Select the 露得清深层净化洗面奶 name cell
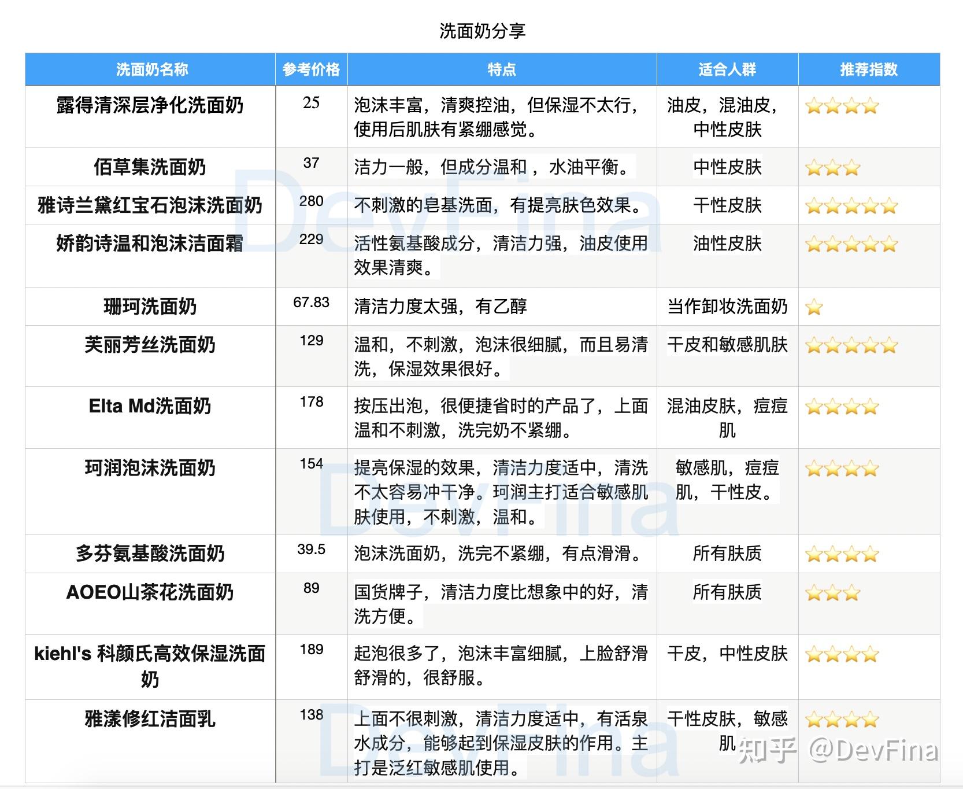963x789 pixels. pos(150,117)
